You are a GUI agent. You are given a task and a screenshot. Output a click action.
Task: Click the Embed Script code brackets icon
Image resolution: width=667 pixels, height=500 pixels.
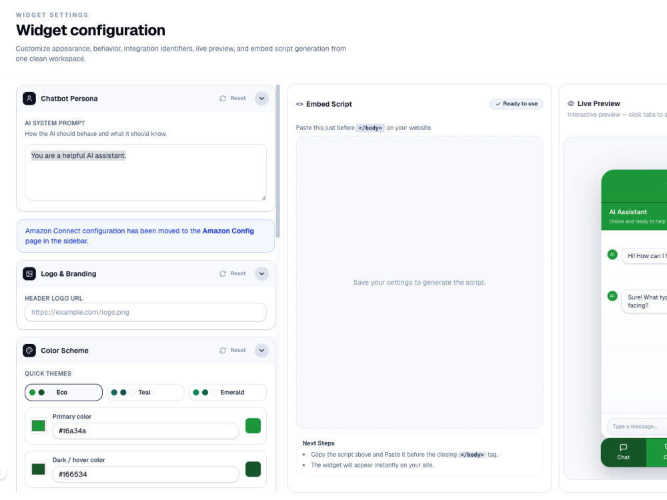[x=299, y=104]
